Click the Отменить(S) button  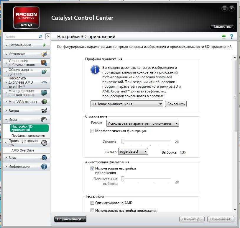point(192,219)
